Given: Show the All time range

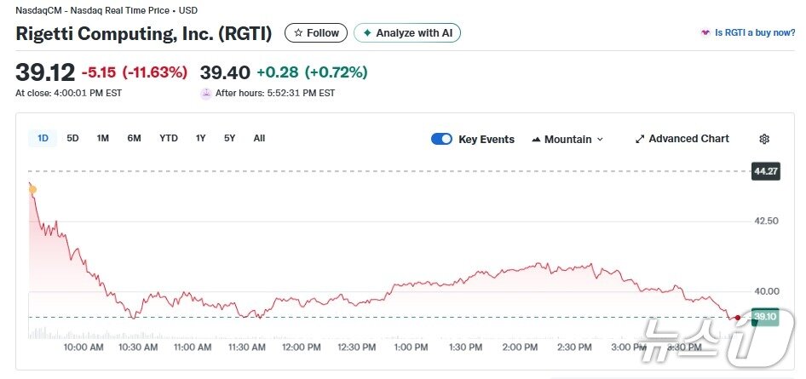Looking at the screenshot, I should [x=259, y=138].
